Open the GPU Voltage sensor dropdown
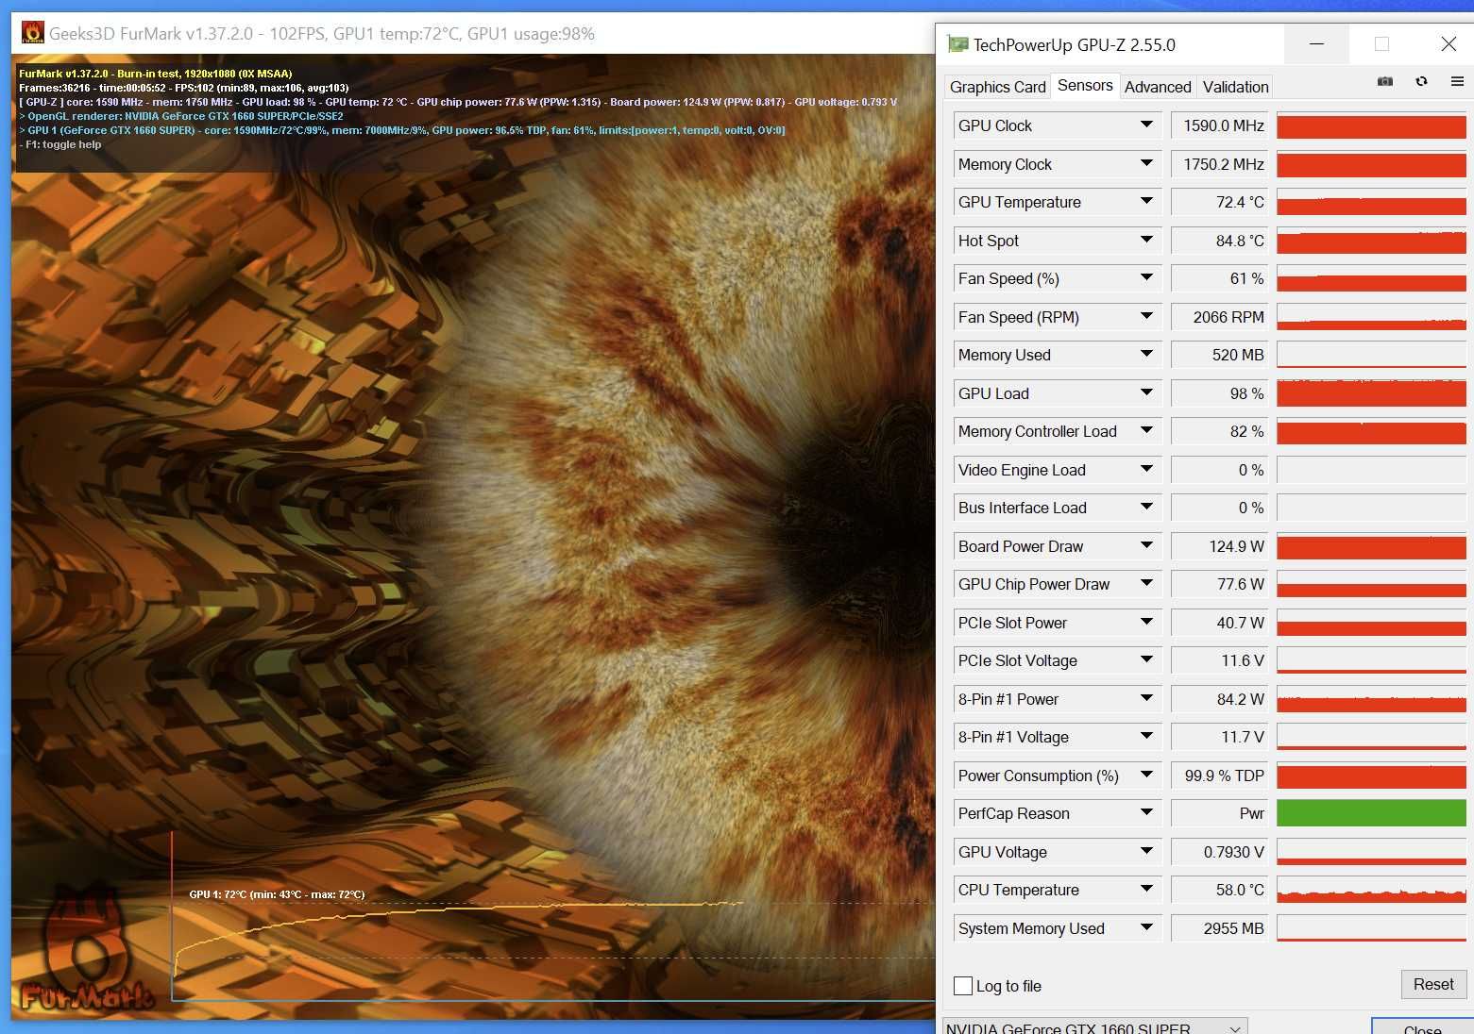Screen dimensions: 1474x1034 point(1146,852)
